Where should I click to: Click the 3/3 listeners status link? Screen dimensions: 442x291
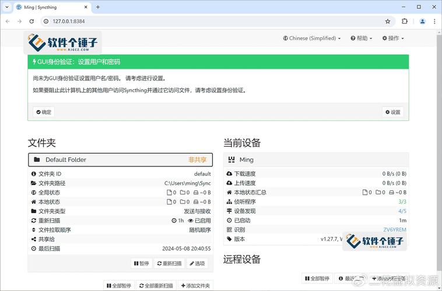point(402,201)
